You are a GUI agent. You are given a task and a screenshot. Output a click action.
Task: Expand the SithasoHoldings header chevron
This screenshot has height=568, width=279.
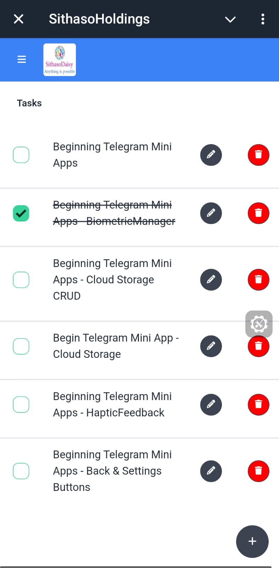tap(230, 19)
